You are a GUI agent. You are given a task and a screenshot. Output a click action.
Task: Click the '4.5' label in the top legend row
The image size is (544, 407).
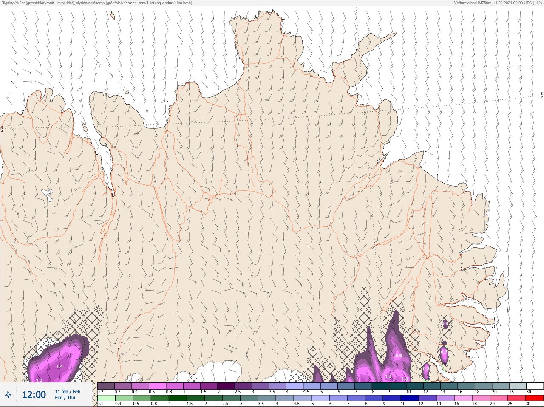coord(306,392)
